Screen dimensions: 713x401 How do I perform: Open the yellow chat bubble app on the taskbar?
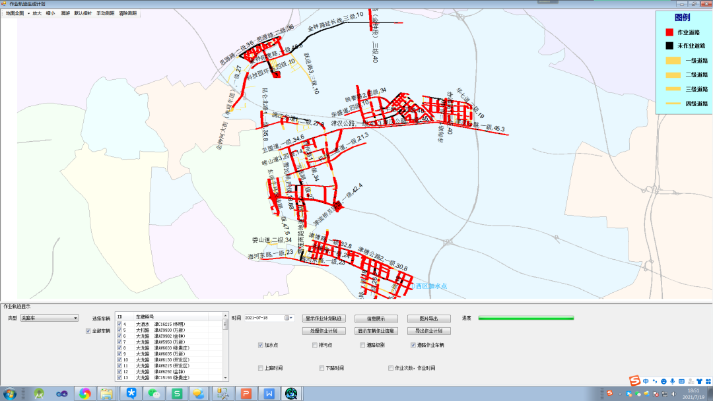pyautogui.click(x=199, y=393)
